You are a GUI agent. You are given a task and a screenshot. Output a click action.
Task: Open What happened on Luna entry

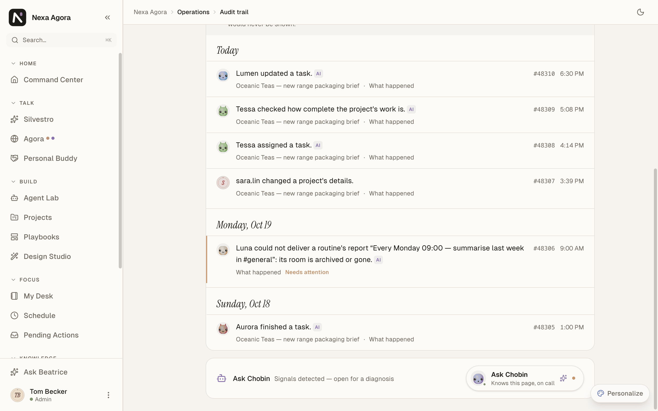(258, 272)
